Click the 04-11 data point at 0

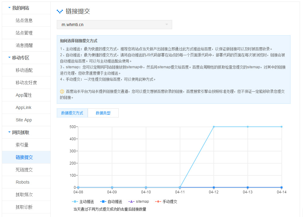(x=180, y=188)
